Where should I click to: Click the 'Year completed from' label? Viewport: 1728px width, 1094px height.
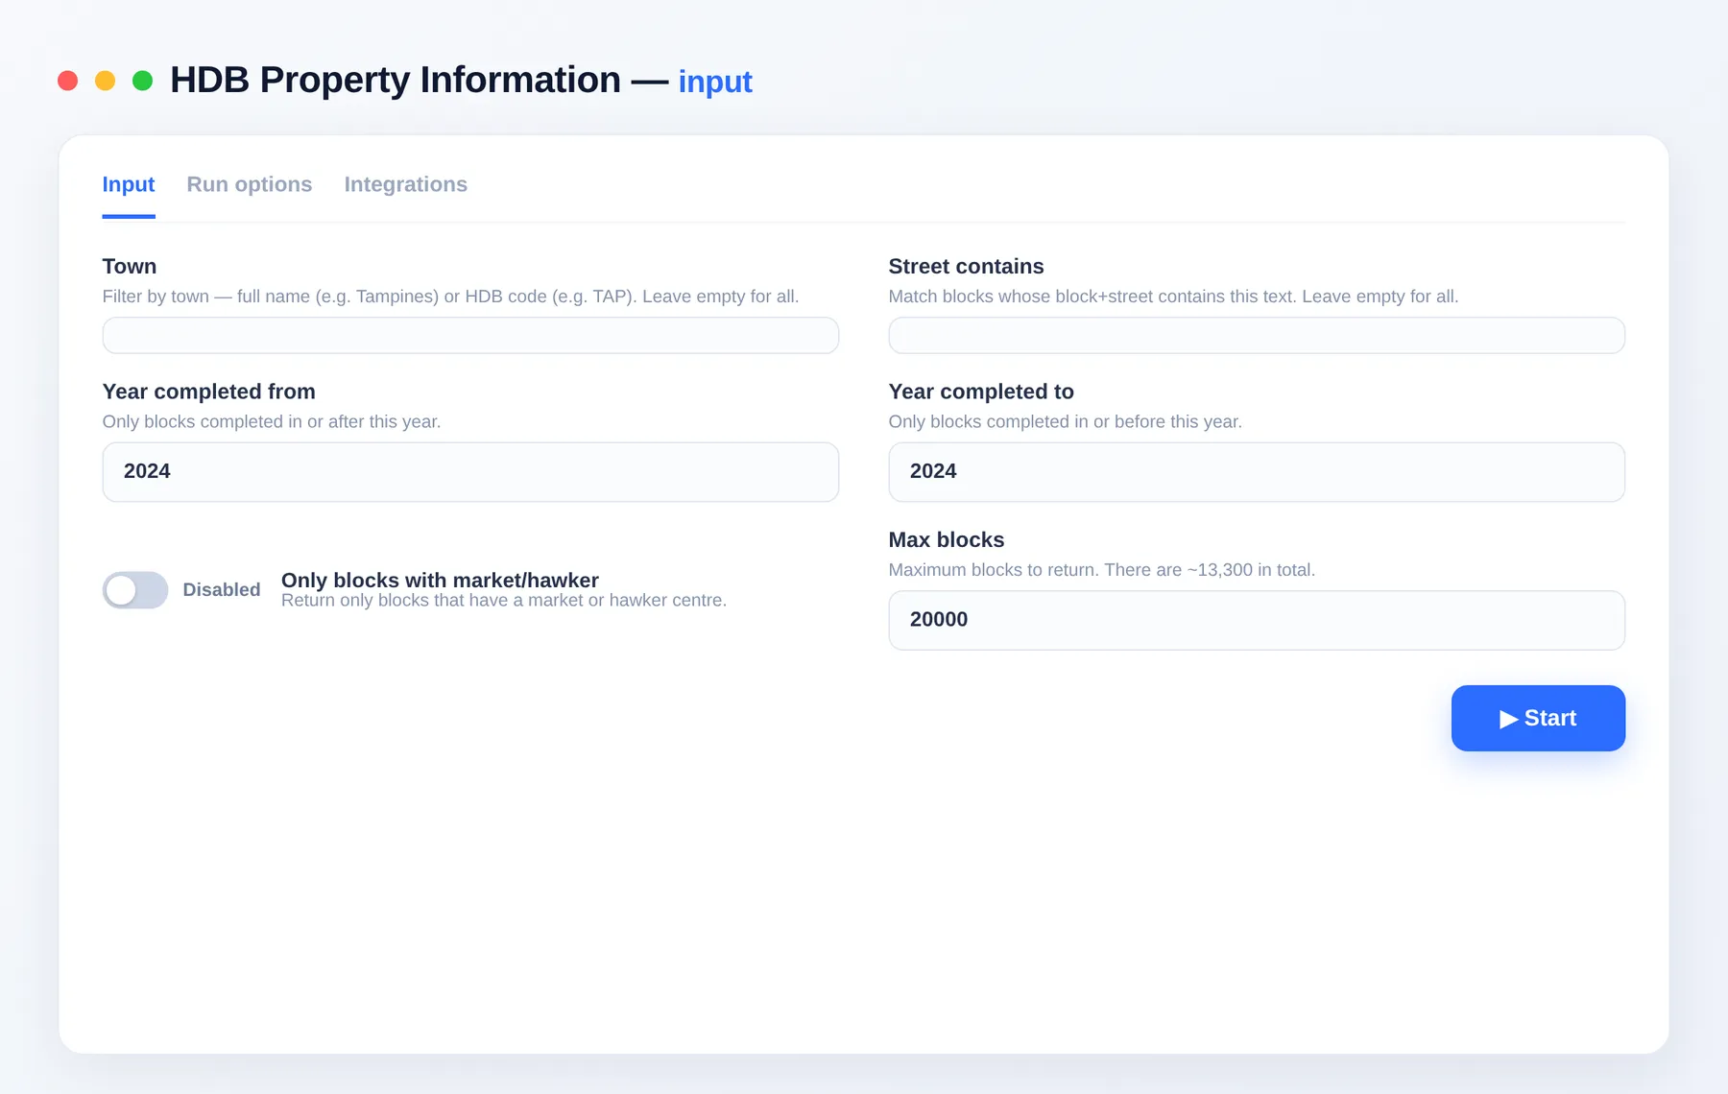[x=209, y=392]
